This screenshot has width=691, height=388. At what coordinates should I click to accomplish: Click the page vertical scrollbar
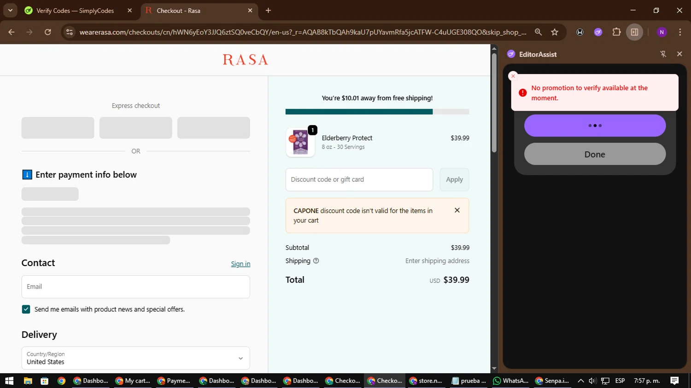click(494, 103)
